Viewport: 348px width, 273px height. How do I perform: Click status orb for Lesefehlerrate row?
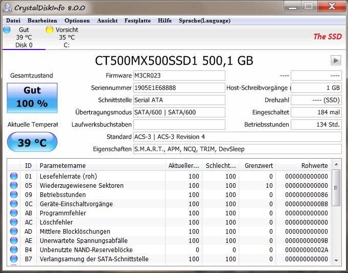pyautogui.click(x=14, y=176)
